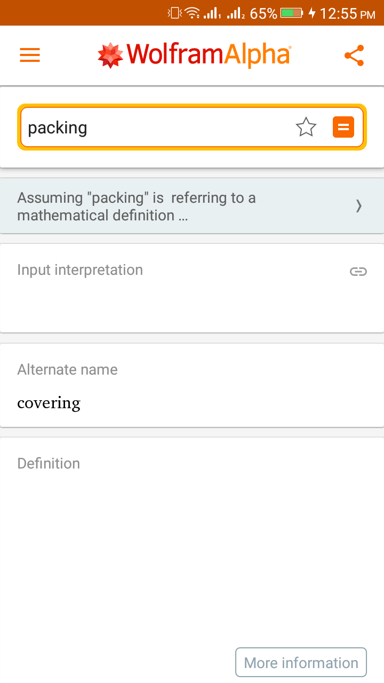Tap the "Assuming packing is referring to" text
The height and width of the screenshot is (683, 384).
[137, 207]
